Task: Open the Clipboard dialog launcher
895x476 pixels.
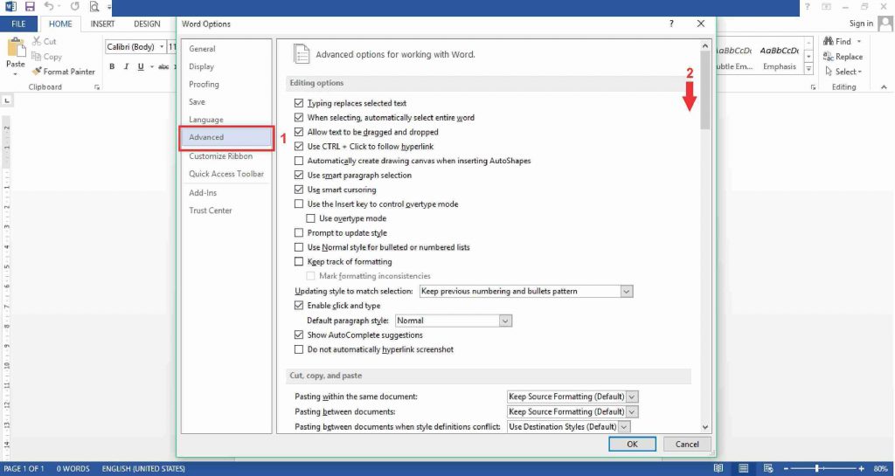Action: coord(97,87)
